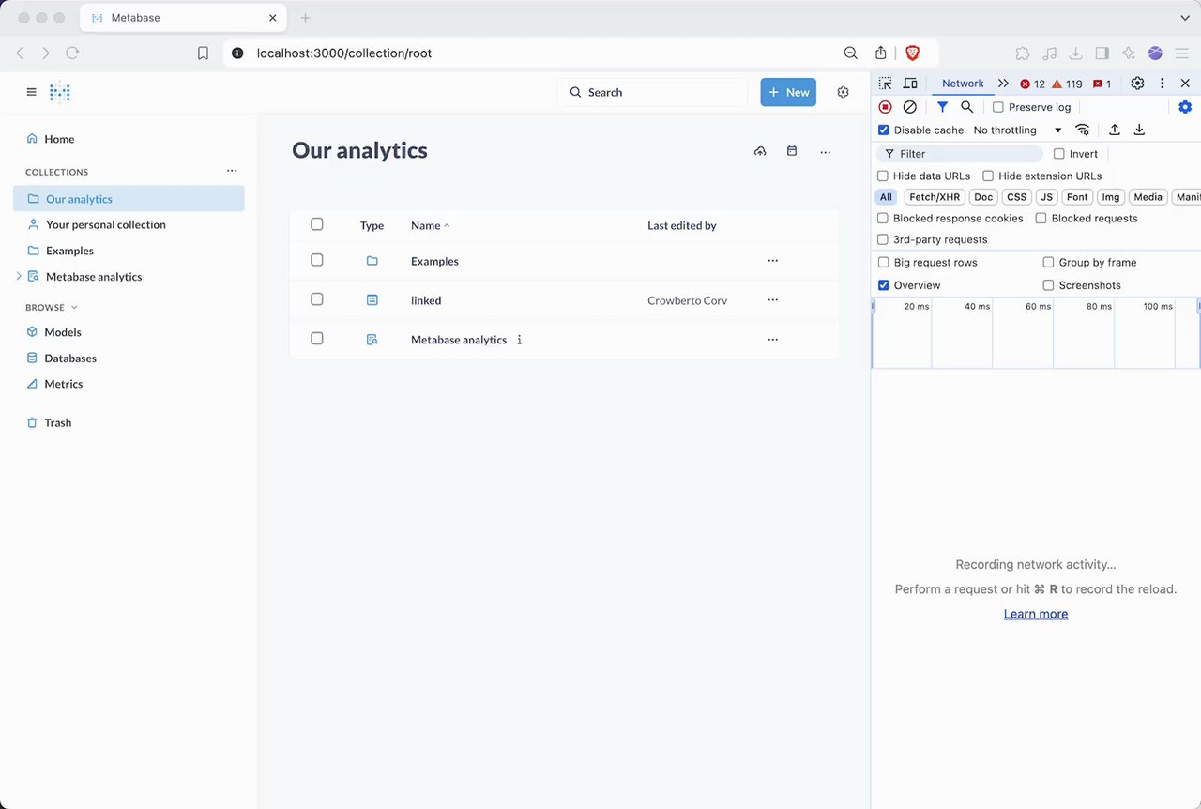
Task: Open the collection events calendar icon
Action: 792,151
